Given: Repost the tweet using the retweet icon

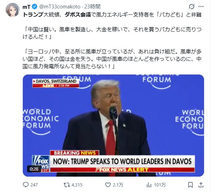Looking at the screenshot, I should 67,185.
